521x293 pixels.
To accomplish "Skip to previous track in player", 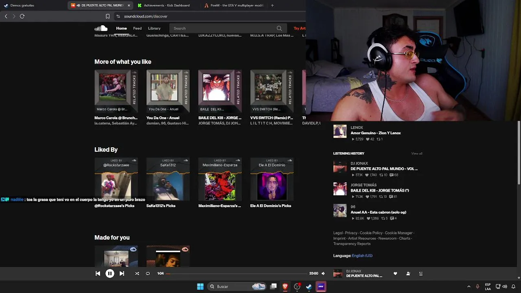I will [x=98, y=273].
